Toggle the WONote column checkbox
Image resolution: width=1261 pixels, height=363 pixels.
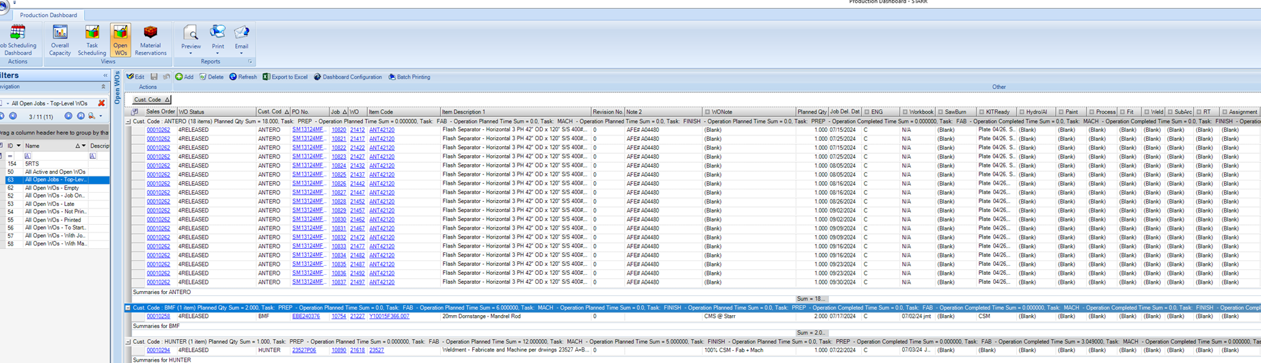tap(707, 112)
